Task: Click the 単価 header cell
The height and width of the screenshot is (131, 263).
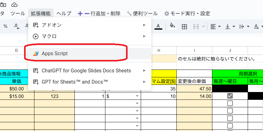Action: pos(17,81)
